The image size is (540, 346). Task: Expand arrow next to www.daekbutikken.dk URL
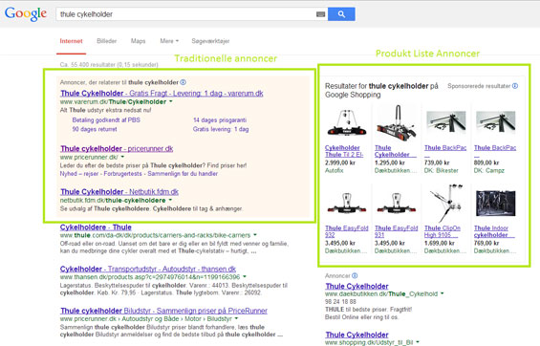click(x=443, y=293)
